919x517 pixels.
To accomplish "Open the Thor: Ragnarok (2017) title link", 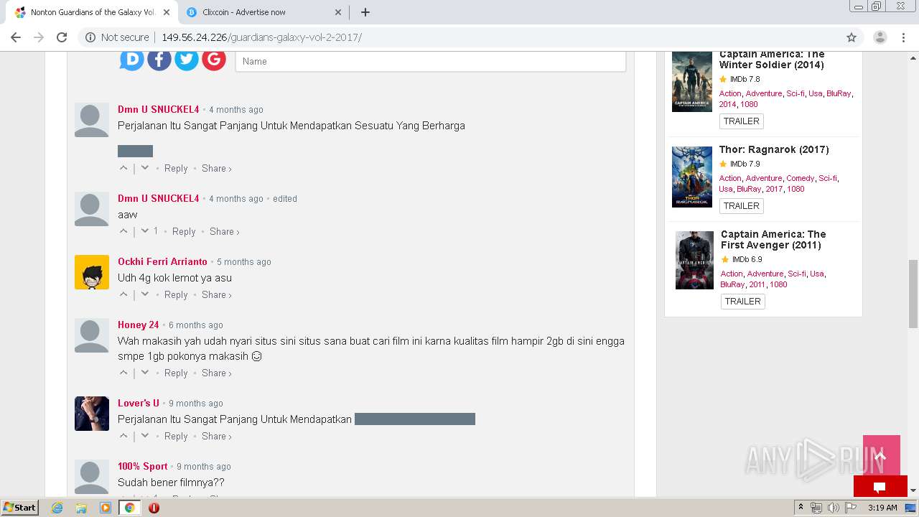I will tap(774, 149).
